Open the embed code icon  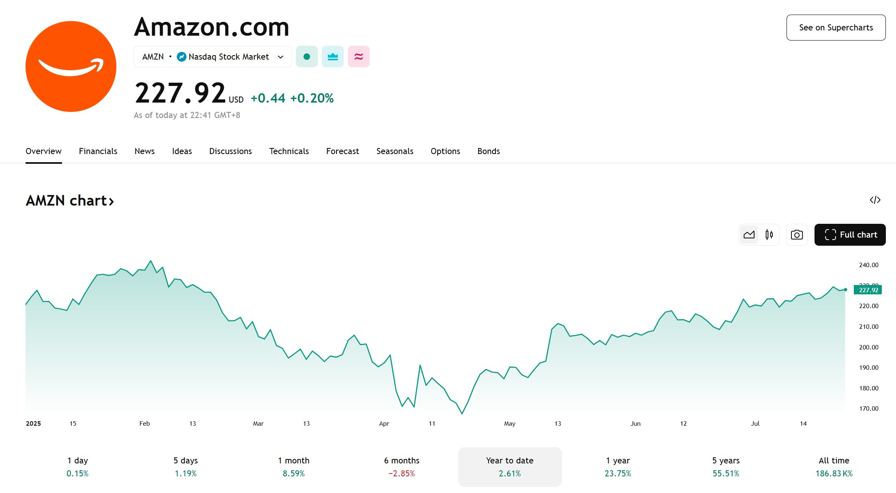click(x=875, y=200)
